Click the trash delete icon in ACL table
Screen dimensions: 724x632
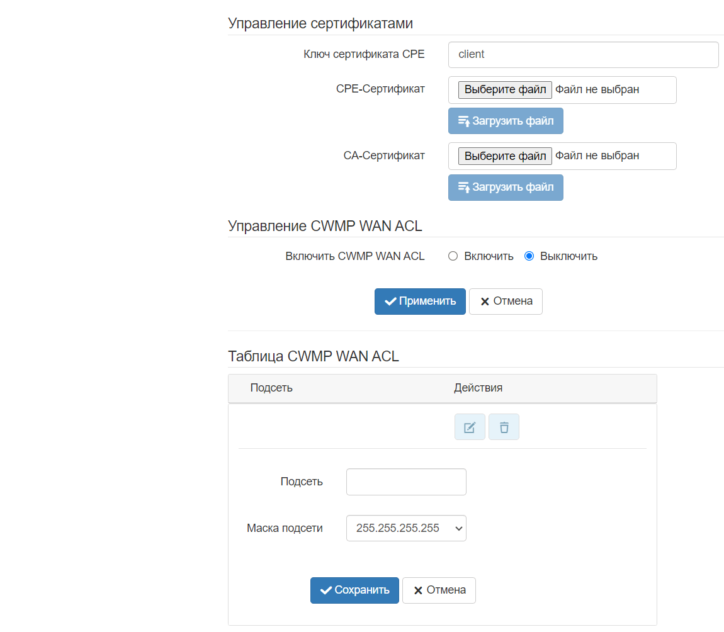point(504,427)
